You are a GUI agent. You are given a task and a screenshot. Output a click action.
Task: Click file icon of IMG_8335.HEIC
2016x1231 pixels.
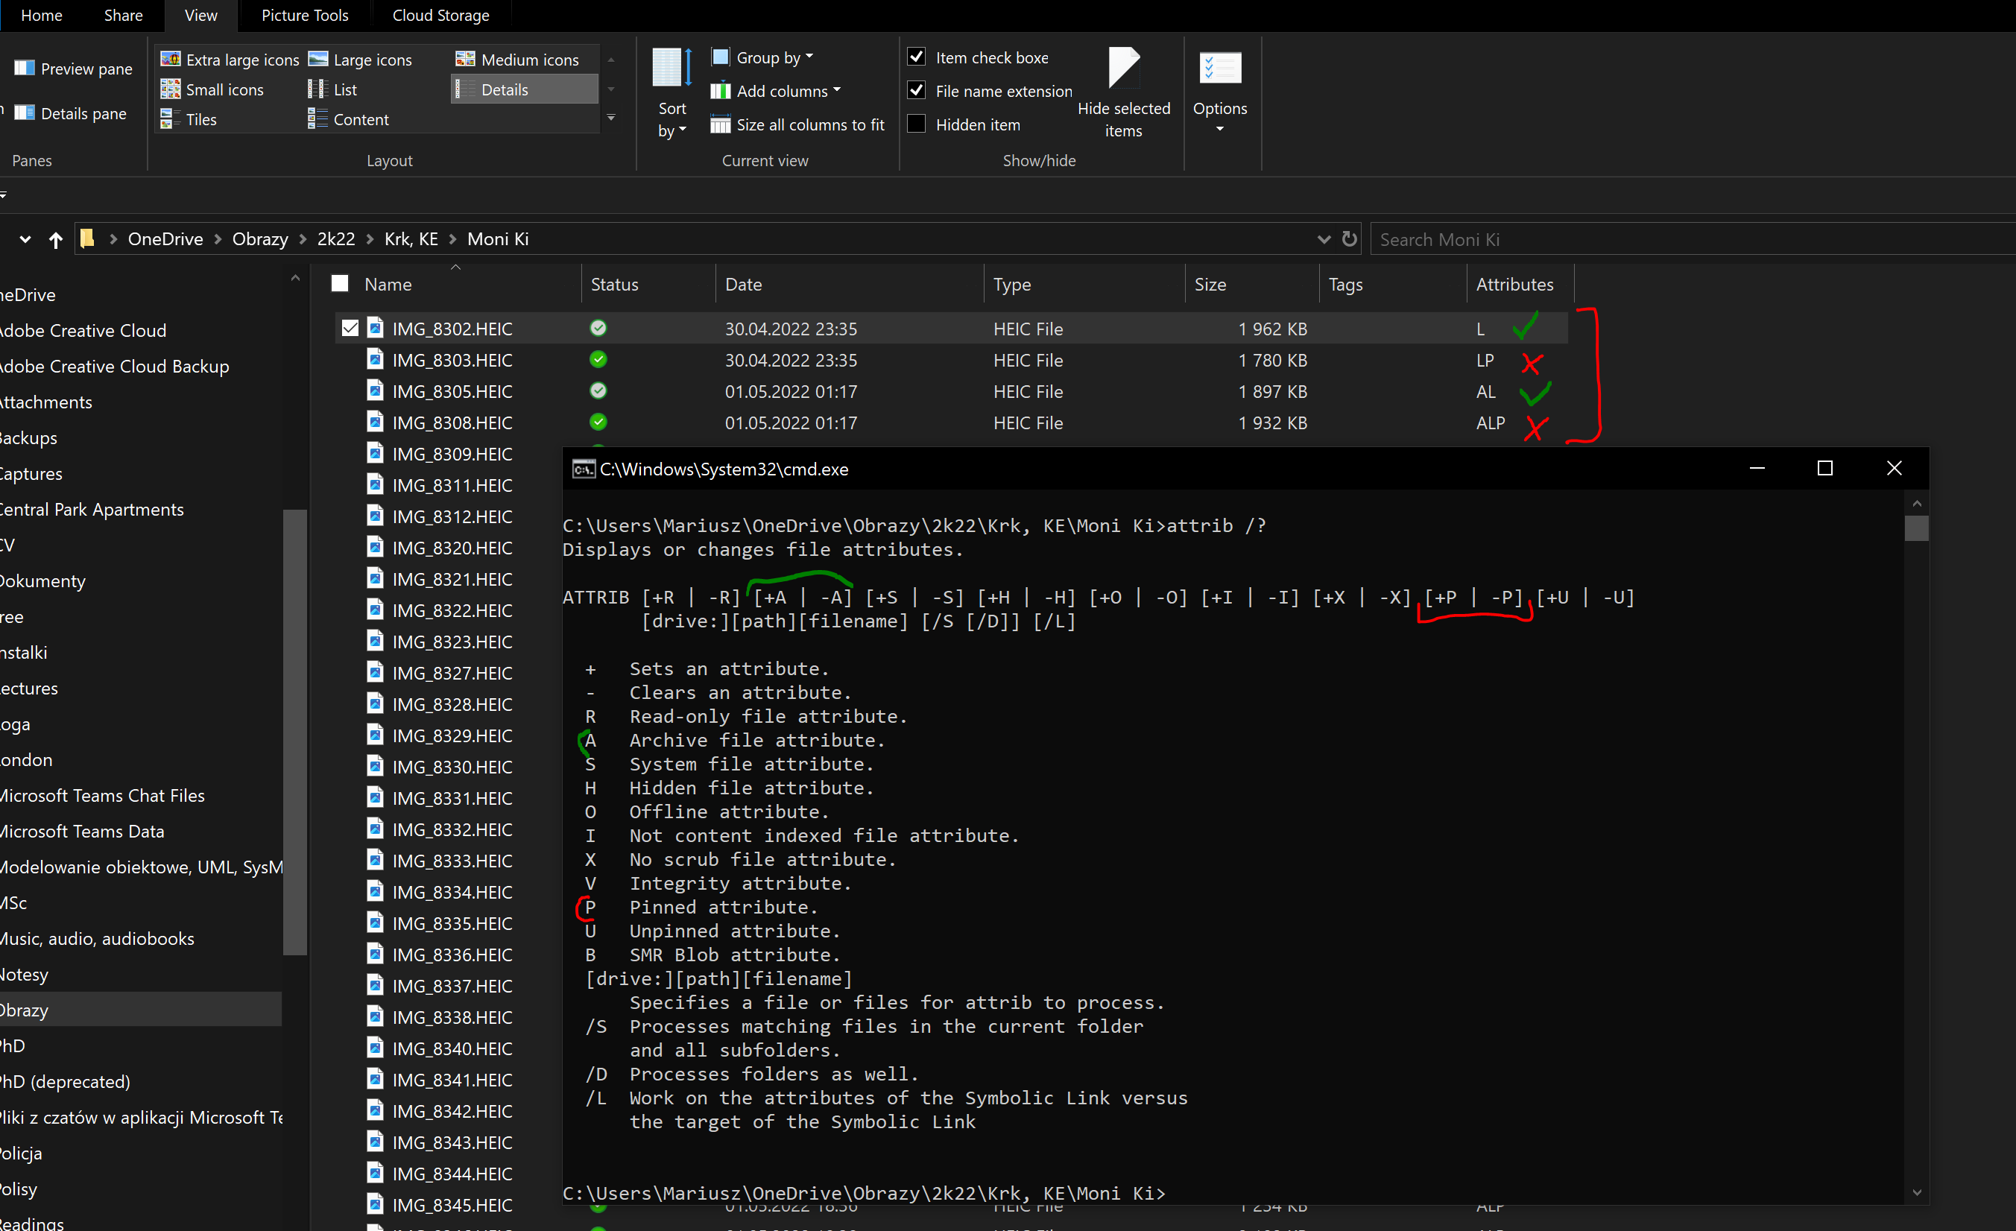click(x=375, y=923)
